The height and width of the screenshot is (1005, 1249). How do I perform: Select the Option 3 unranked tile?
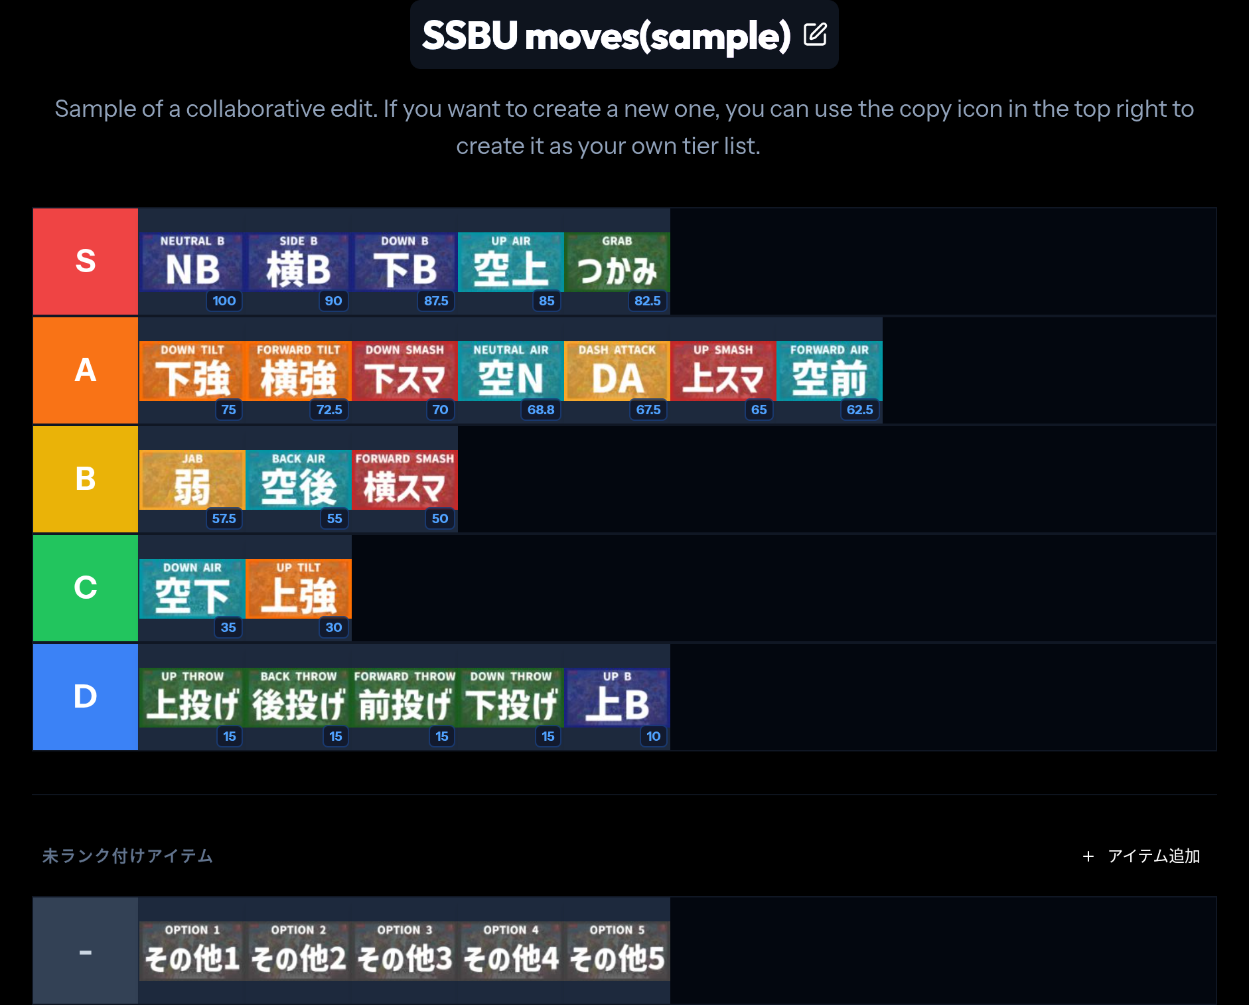[405, 951]
